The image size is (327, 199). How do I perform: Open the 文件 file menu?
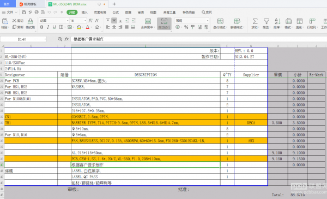(x=10, y=13)
